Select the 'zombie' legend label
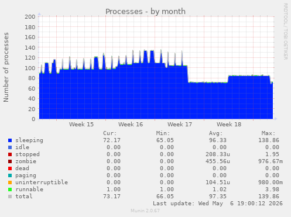 (26, 161)
